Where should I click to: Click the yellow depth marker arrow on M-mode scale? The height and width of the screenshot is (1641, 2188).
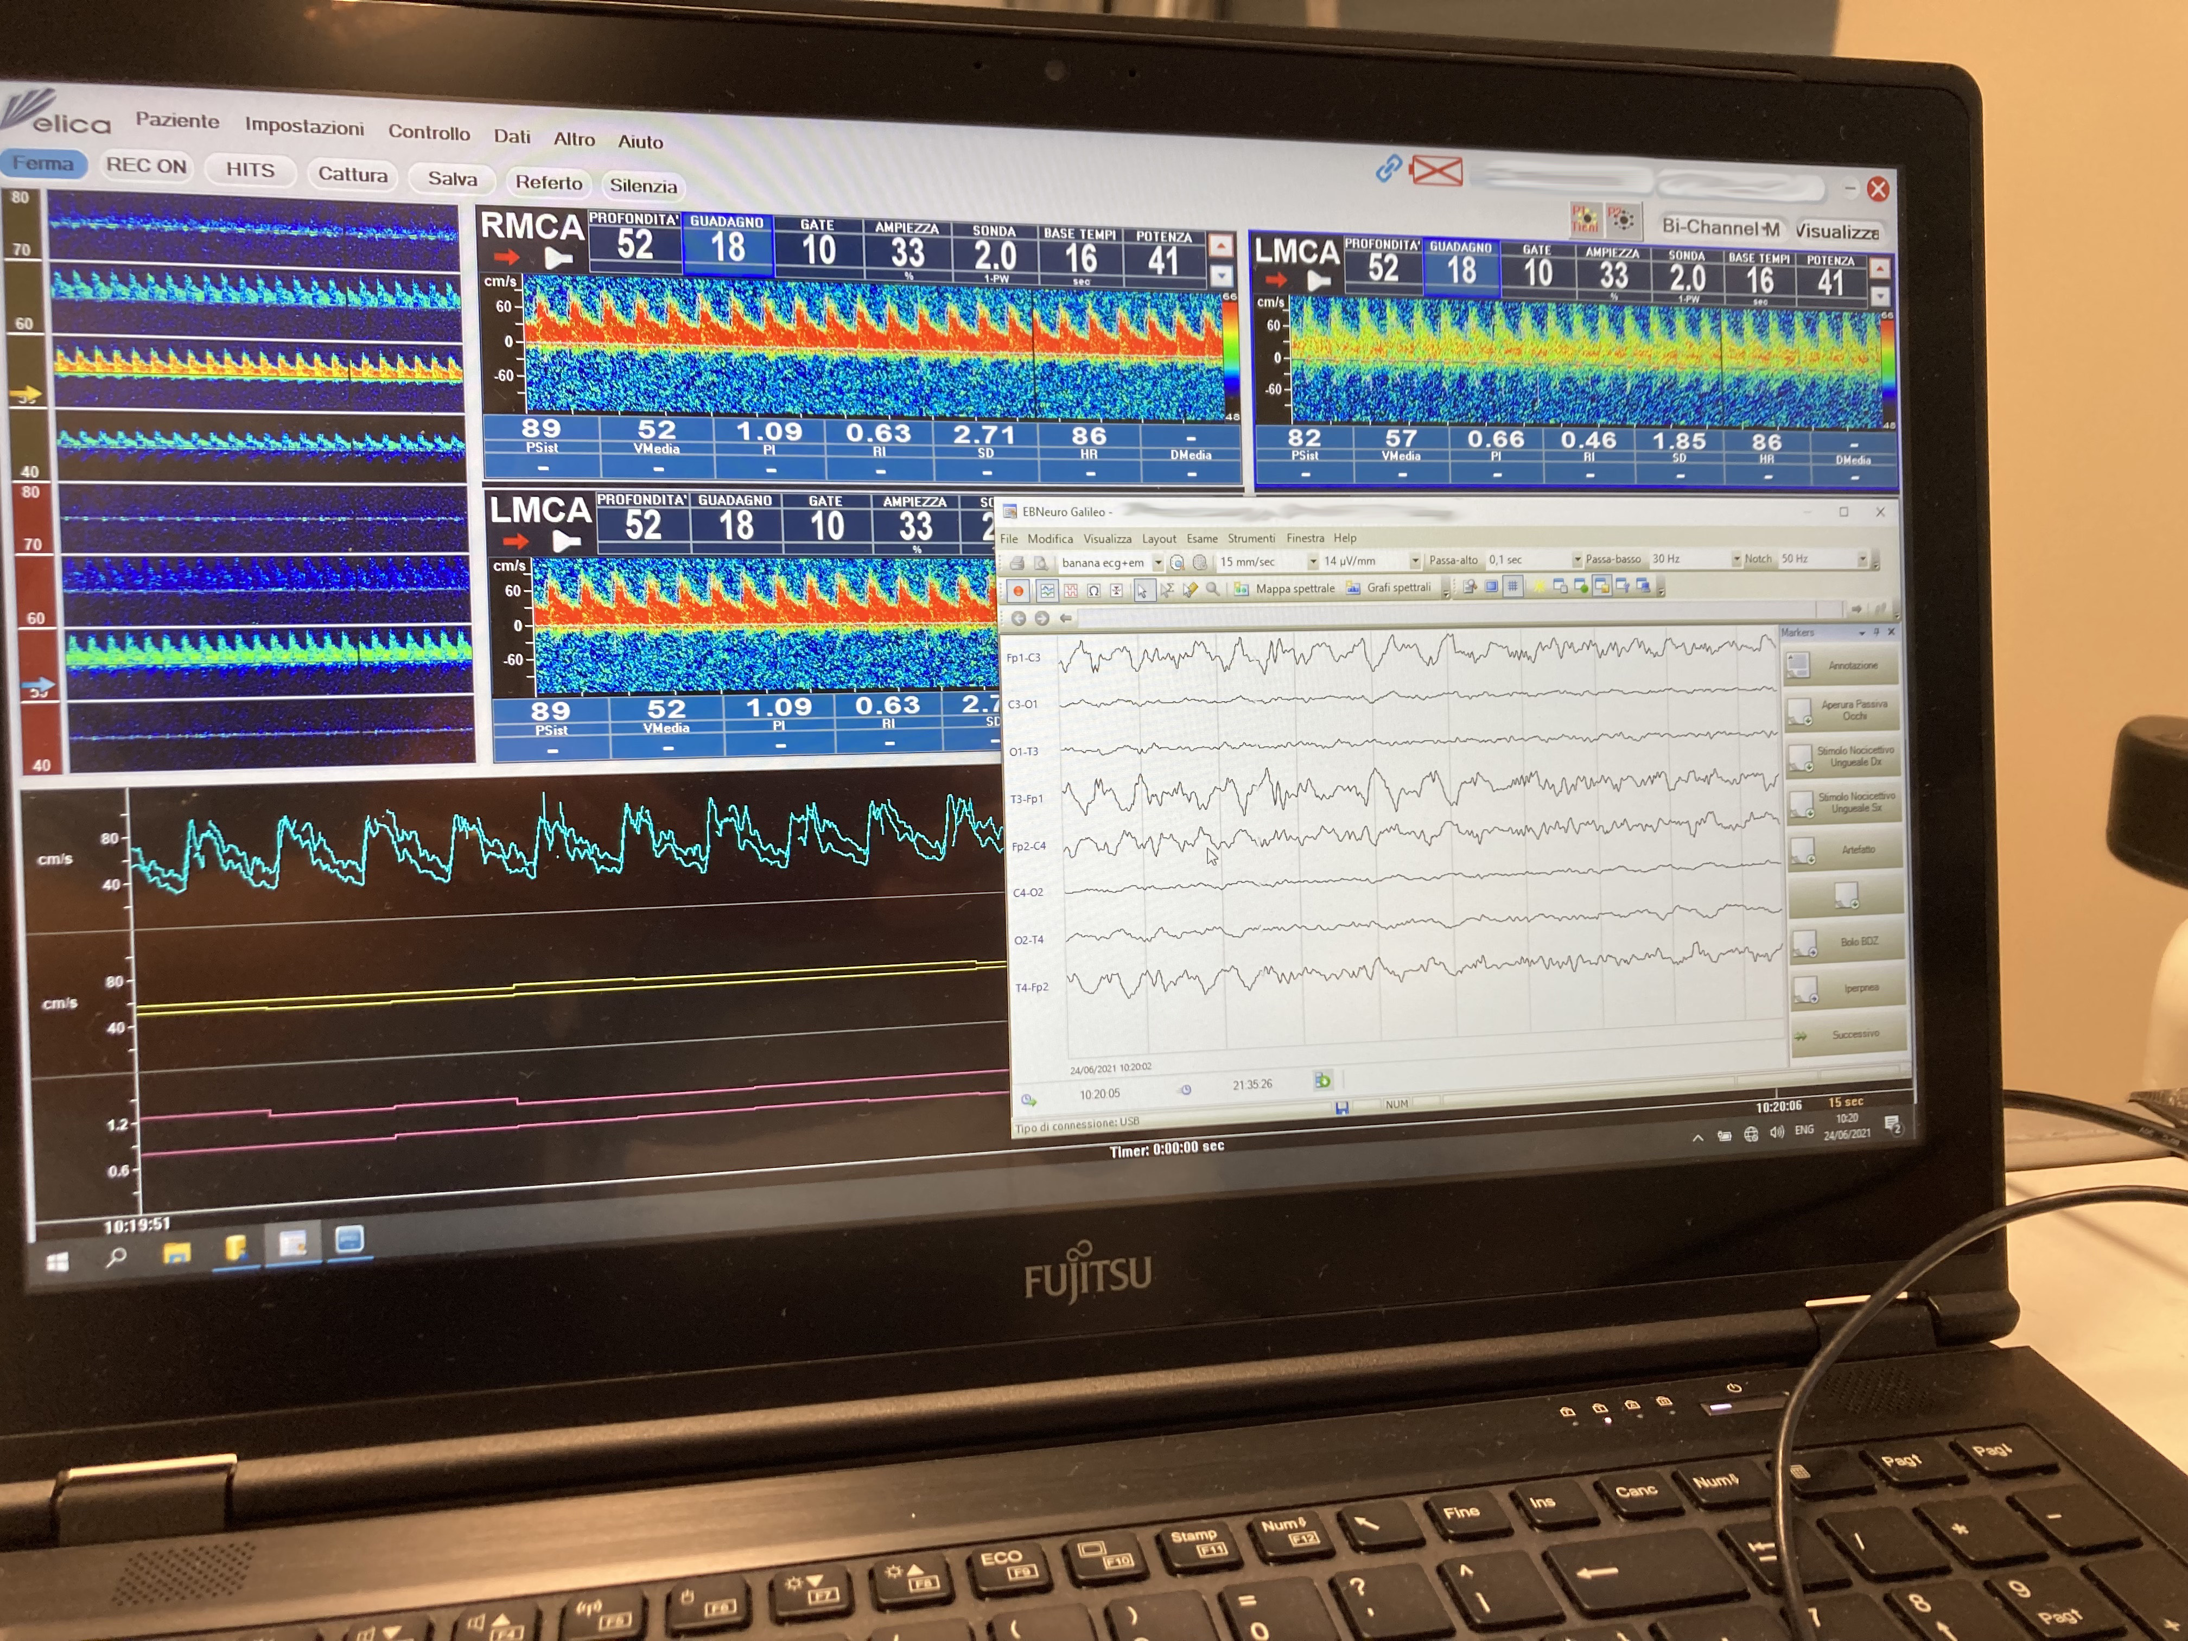25,395
